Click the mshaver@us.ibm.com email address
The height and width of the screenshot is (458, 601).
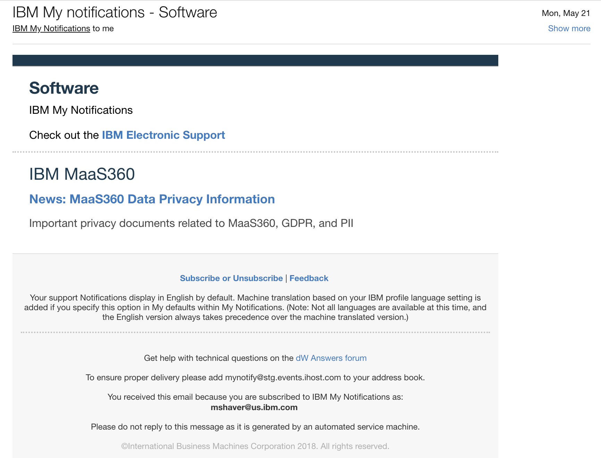pos(254,407)
